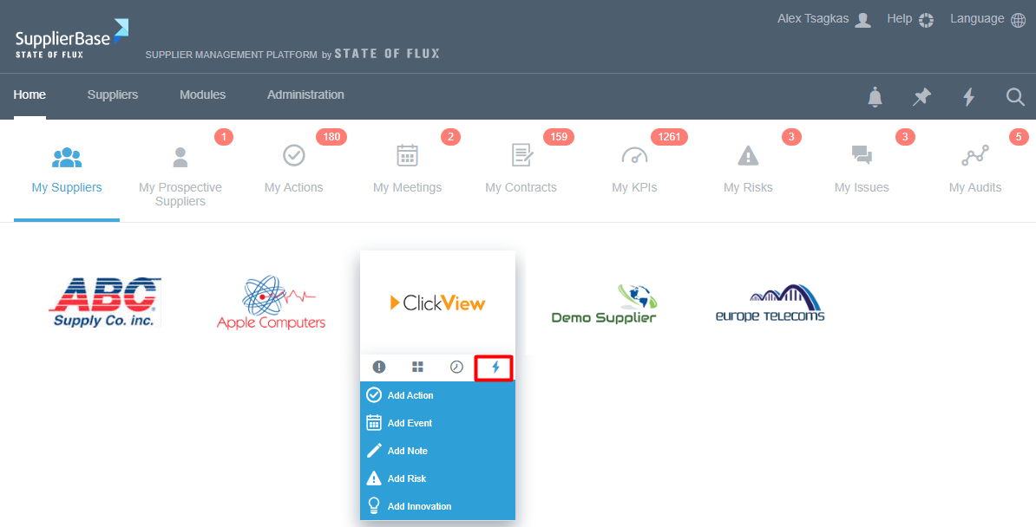
Task: Open quick actions lightning icon in navbar
Action: (968, 97)
